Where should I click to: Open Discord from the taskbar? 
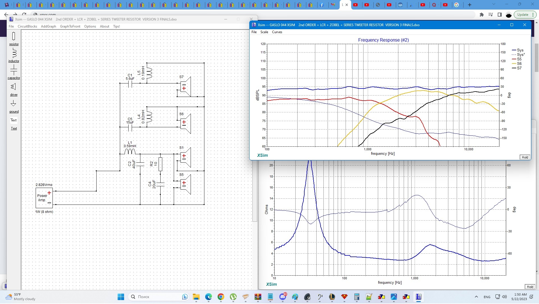point(283,297)
